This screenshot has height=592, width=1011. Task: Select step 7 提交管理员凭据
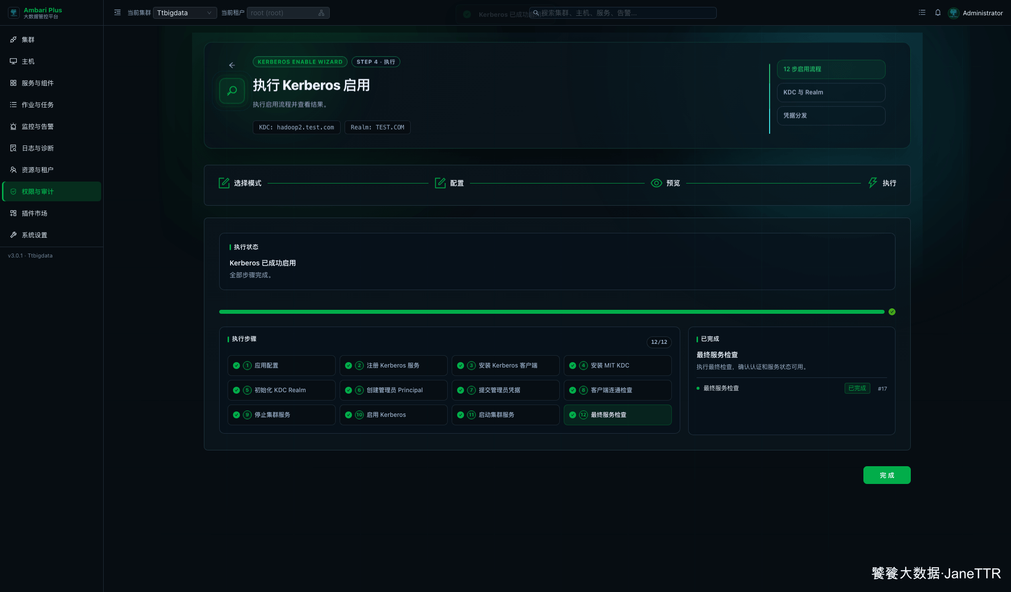click(505, 390)
